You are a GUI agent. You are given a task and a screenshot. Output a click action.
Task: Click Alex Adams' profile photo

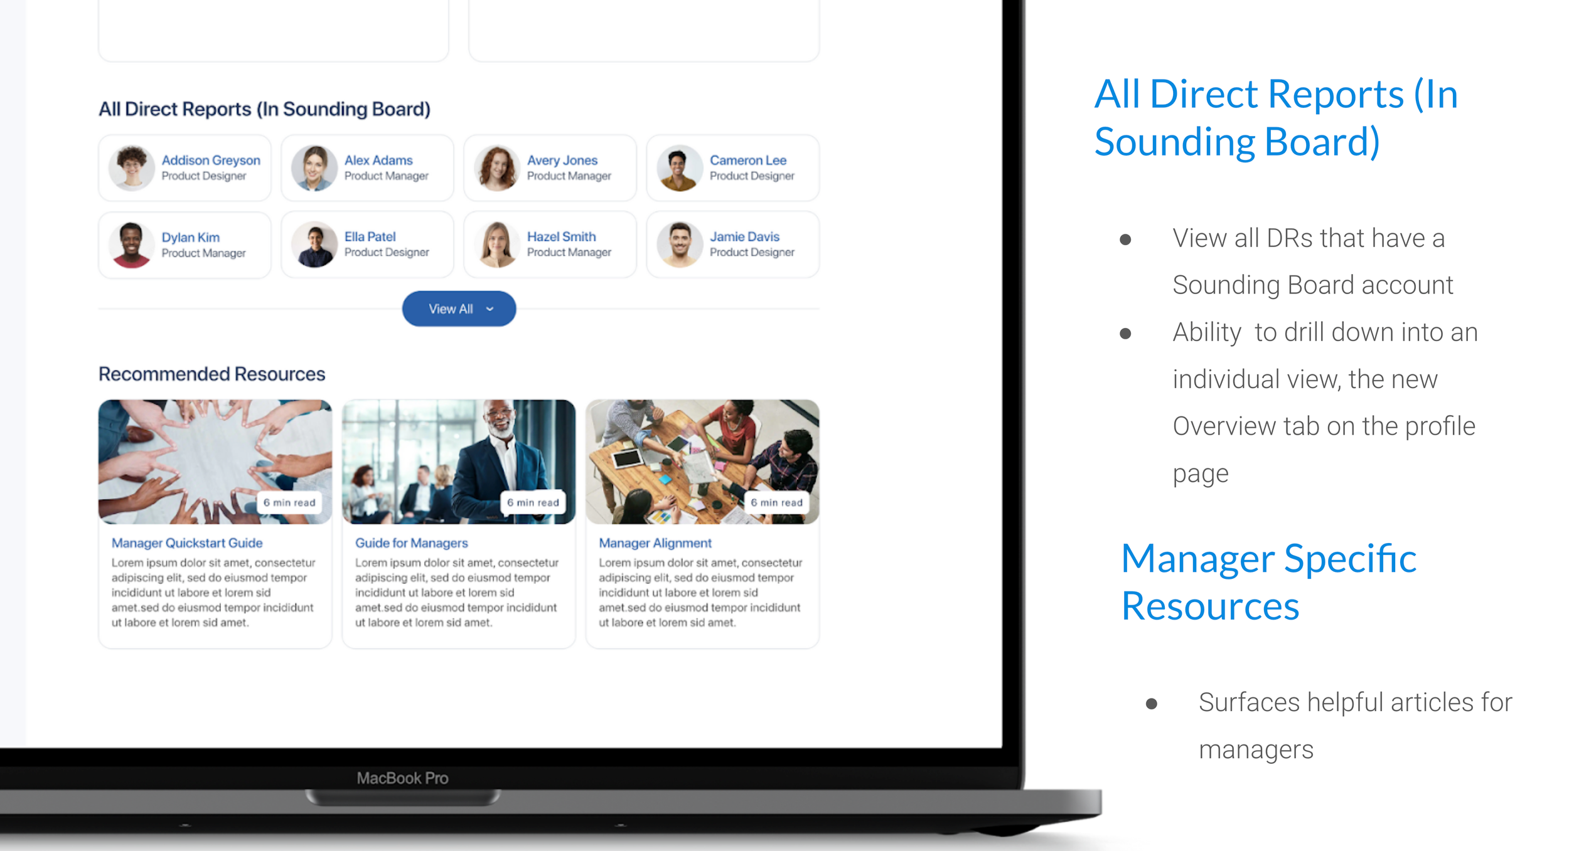[x=314, y=168]
